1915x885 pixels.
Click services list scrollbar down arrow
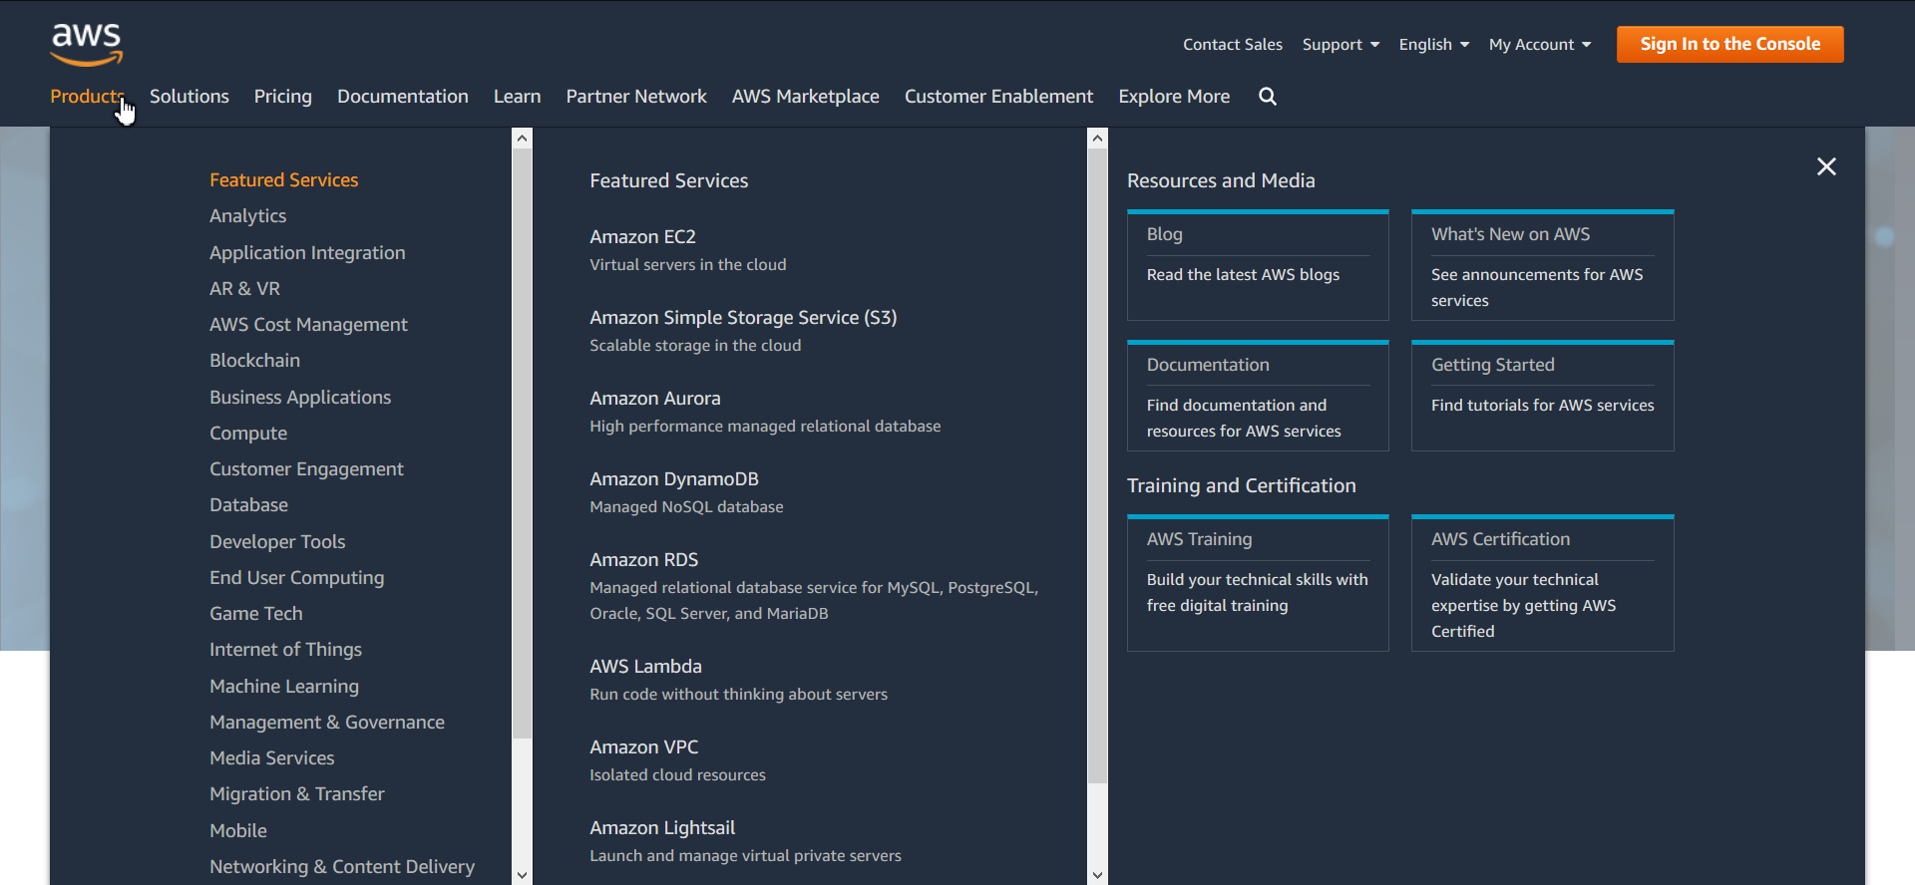(x=1097, y=875)
